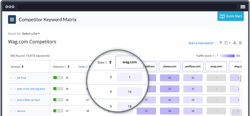This screenshot has height=116, width=250.
Task: Star the weruva keyword
Action: click(11, 111)
